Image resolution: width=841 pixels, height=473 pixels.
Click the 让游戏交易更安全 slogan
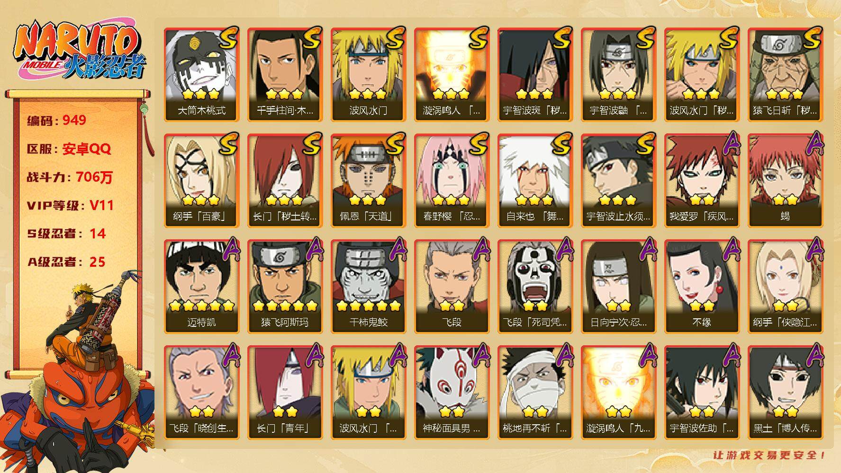(770, 455)
